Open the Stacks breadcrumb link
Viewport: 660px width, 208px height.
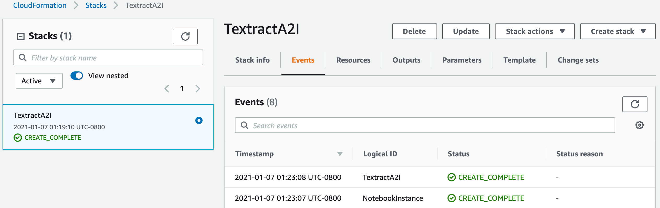pyautogui.click(x=96, y=5)
